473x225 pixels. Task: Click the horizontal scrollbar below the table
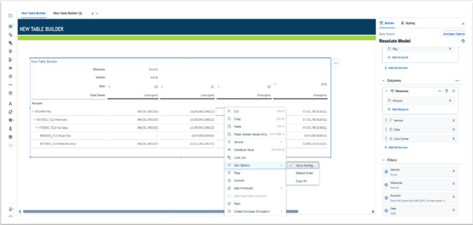(187, 211)
